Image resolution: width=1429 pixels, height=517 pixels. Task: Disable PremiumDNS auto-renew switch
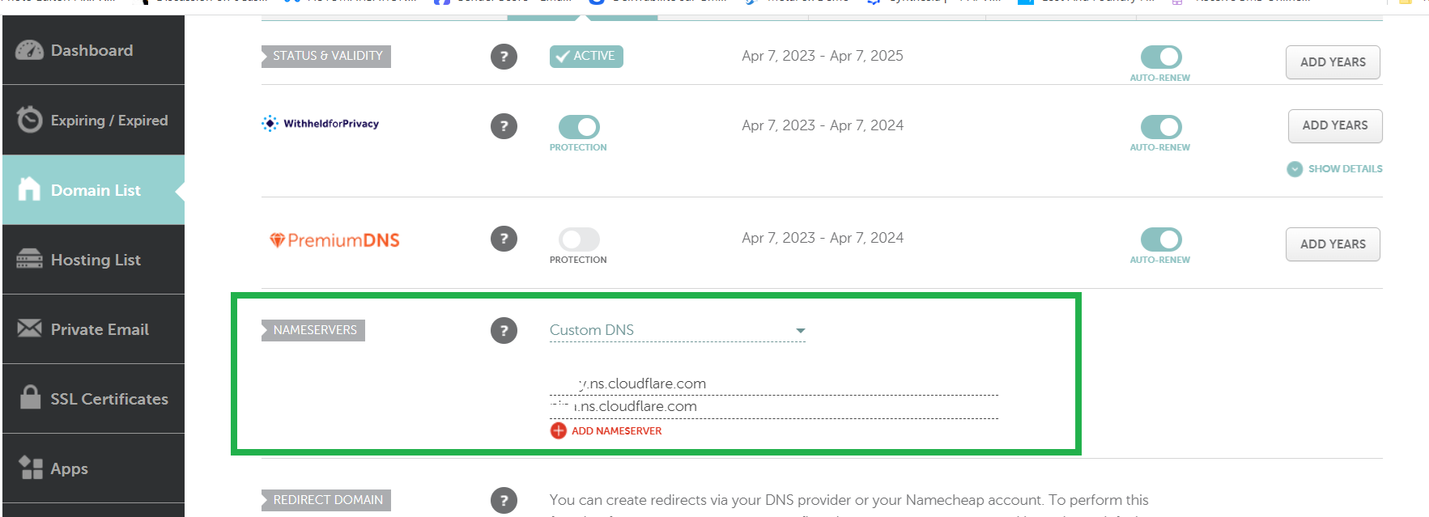click(x=1161, y=239)
